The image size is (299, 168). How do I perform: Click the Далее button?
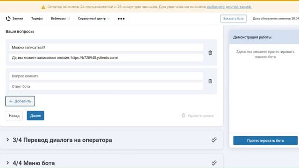click(36, 116)
